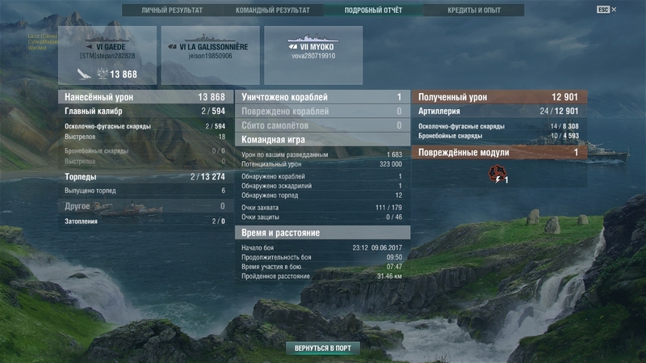Image resolution: width=646 pixels, height=363 pixels.
Task: Click the damaged engine module icon
Action: tap(497, 174)
